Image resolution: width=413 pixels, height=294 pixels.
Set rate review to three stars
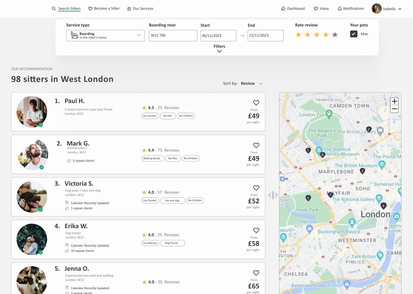317,35
